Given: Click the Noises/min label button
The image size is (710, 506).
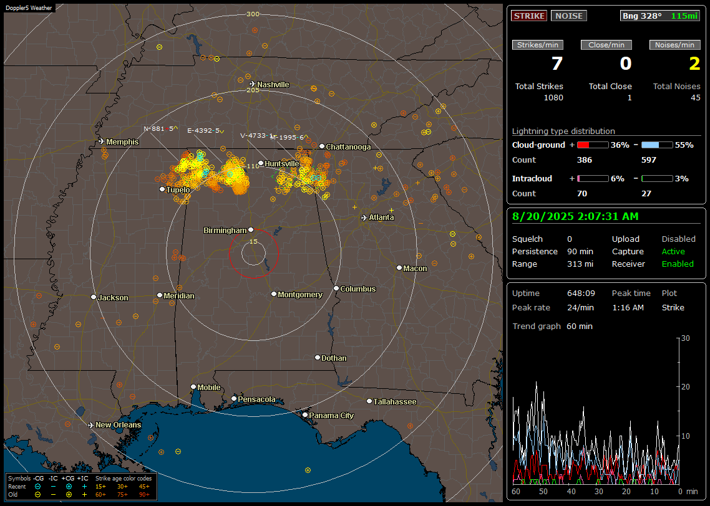Looking at the screenshot, I should pyautogui.click(x=674, y=45).
